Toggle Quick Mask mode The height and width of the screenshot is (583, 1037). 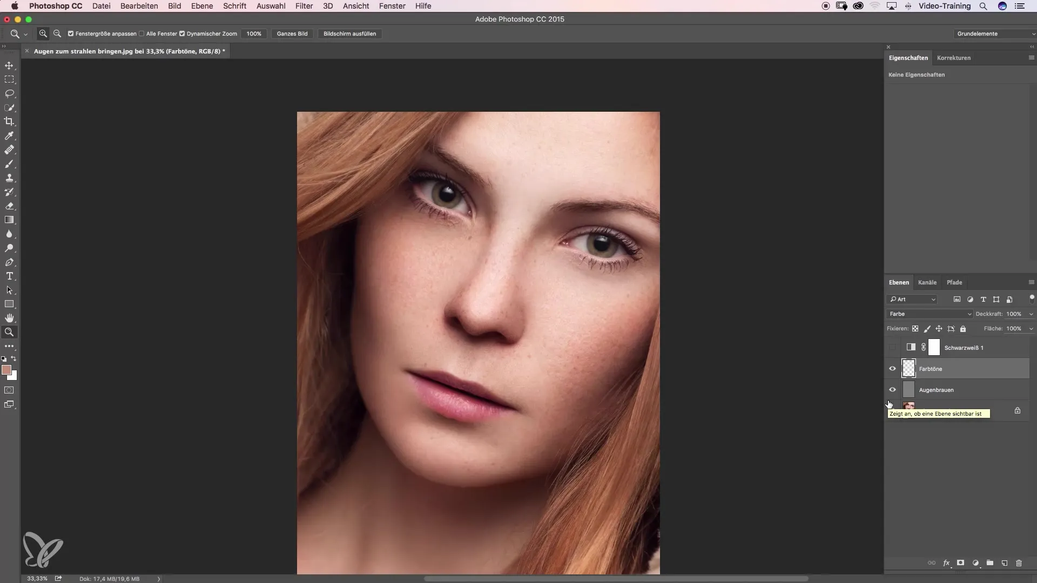point(9,390)
